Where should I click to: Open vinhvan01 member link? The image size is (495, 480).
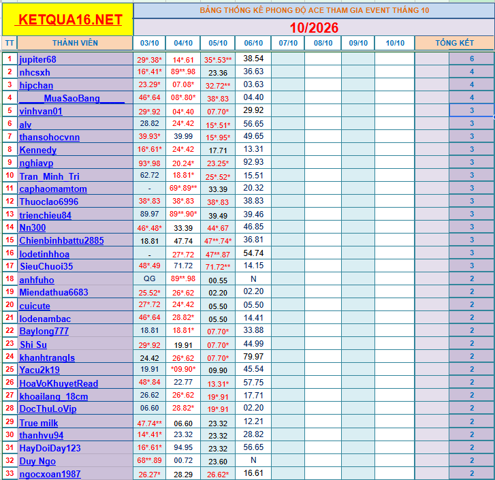[x=41, y=111]
